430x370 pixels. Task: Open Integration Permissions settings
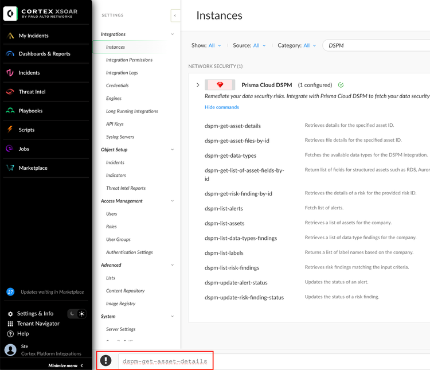(129, 60)
